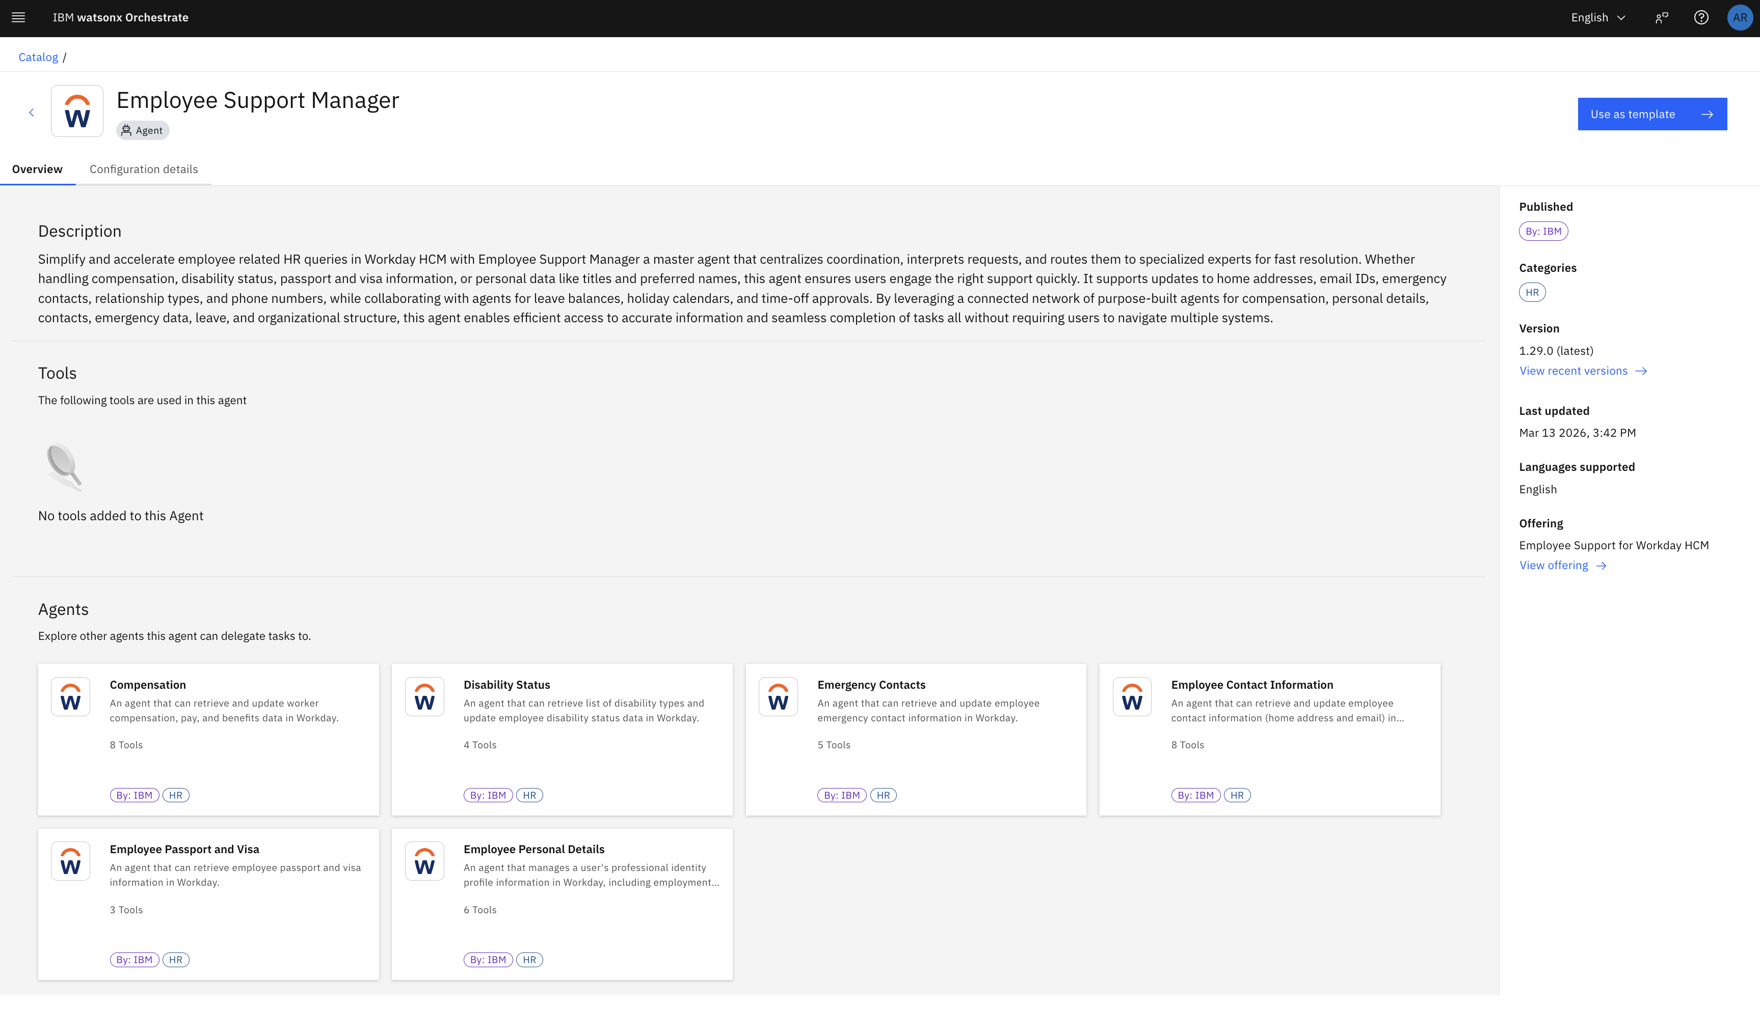Click the Employee Passport and Visa icon

(x=70, y=861)
